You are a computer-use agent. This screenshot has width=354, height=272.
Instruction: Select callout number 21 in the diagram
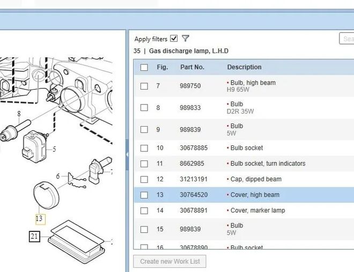coord(34,236)
